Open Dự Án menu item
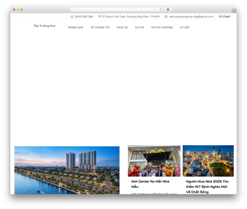The image size is (247, 209). [x=139, y=27]
